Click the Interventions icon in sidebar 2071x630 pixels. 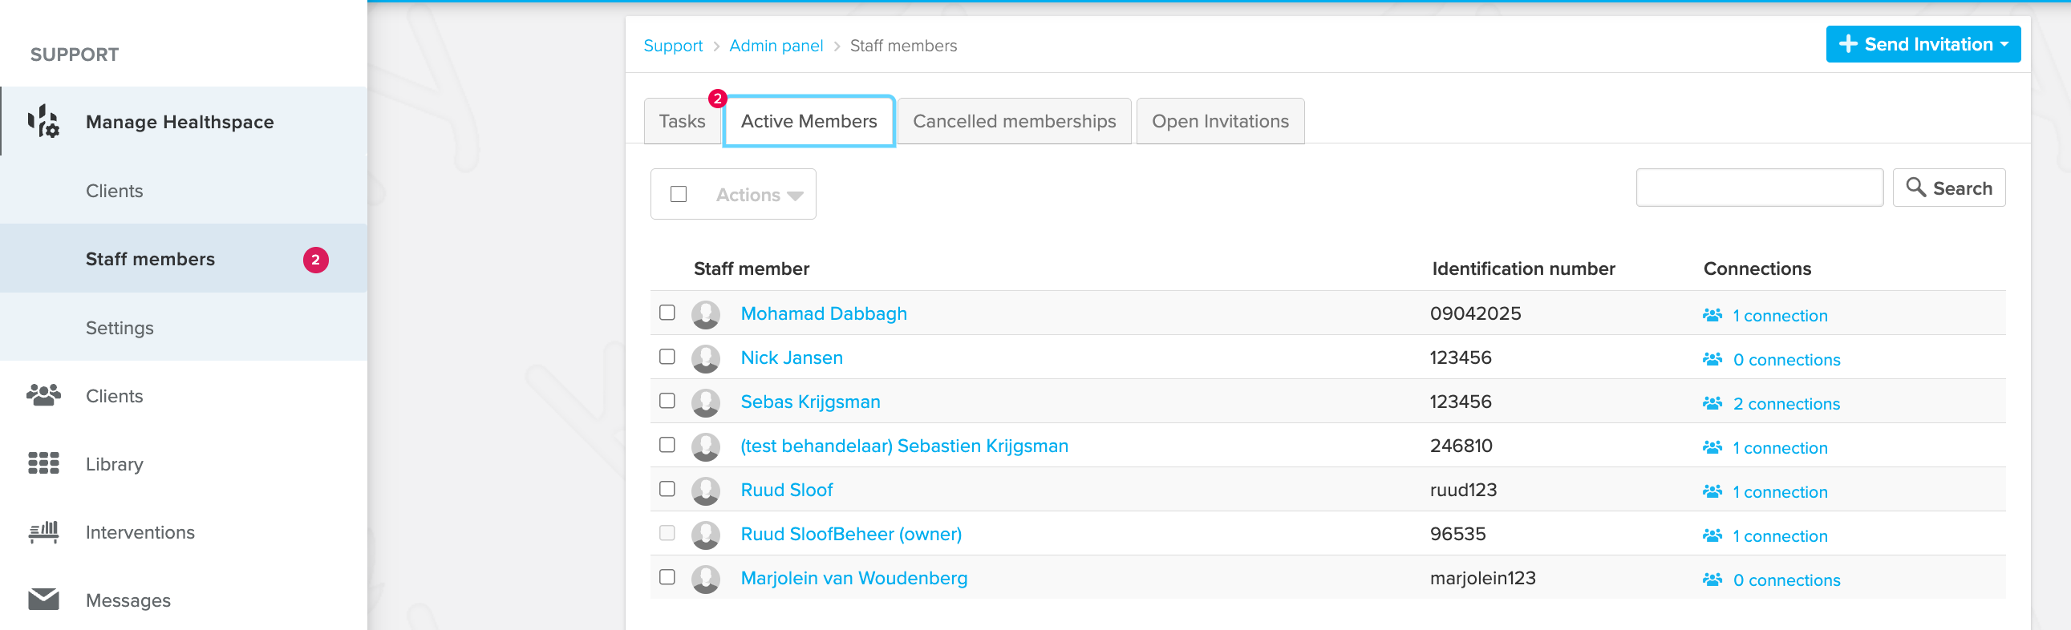pyautogui.click(x=43, y=532)
